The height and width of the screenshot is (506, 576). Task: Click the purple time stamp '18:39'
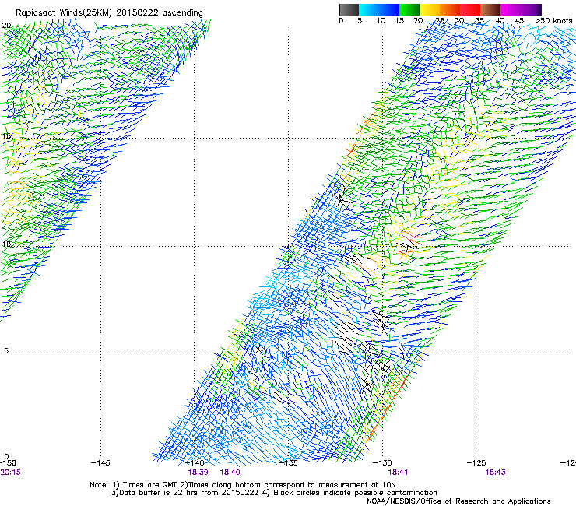(198, 473)
